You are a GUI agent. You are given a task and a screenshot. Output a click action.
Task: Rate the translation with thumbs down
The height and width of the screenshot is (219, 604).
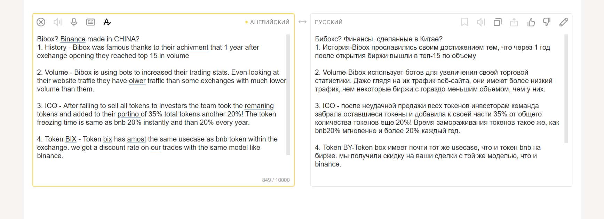click(x=547, y=22)
